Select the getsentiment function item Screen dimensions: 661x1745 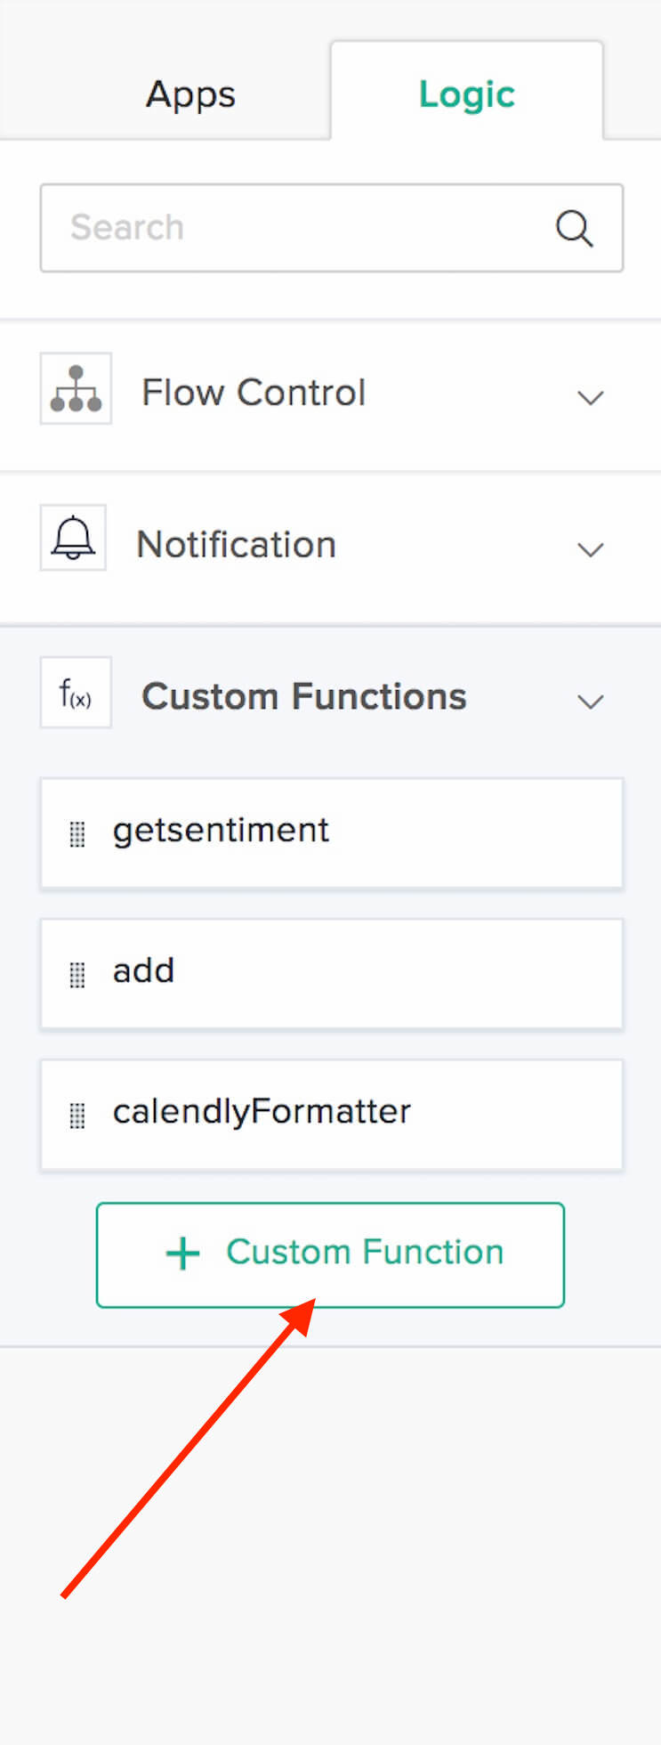pyautogui.click(x=332, y=833)
